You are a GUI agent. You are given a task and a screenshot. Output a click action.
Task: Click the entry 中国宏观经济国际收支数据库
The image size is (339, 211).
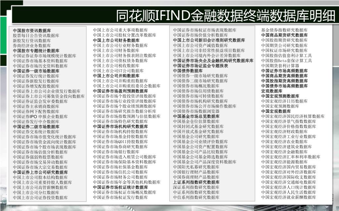coord(289,177)
